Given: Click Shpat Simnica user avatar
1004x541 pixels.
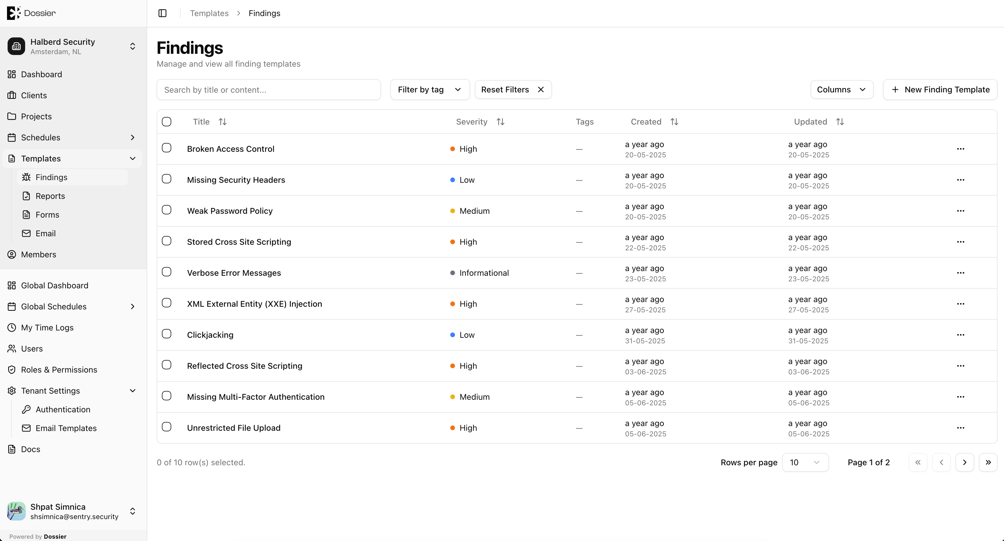Looking at the screenshot, I should click(16, 511).
